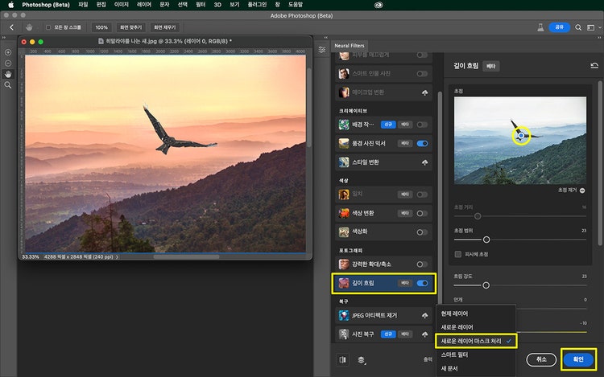This screenshot has height=377, width=604.
Task: Select the zoom-in (plus) tool in the left toolbar
Action: click(8, 53)
